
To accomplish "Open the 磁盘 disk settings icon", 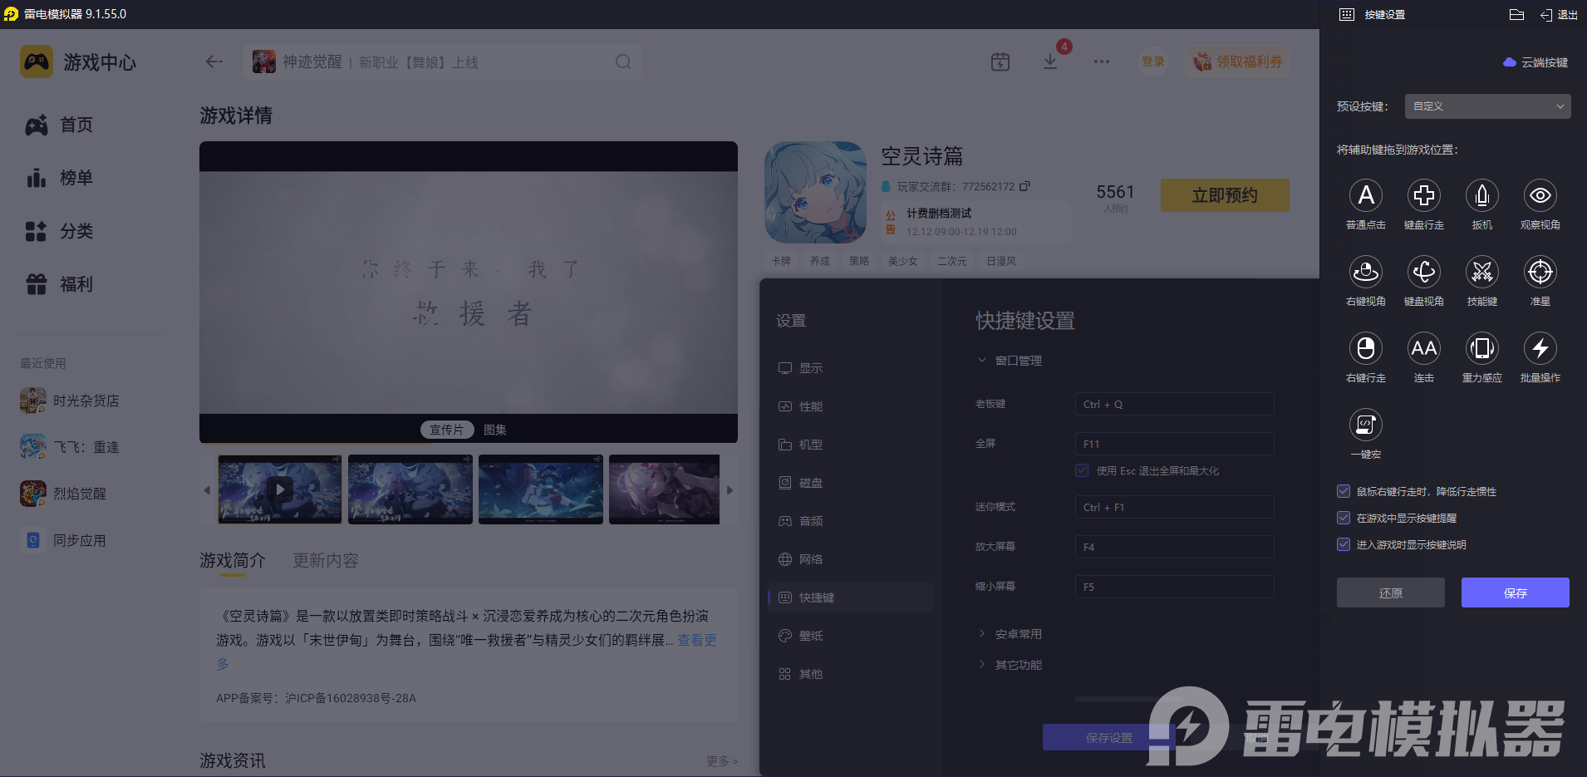I will pyautogui.click(x=810, y=482).
